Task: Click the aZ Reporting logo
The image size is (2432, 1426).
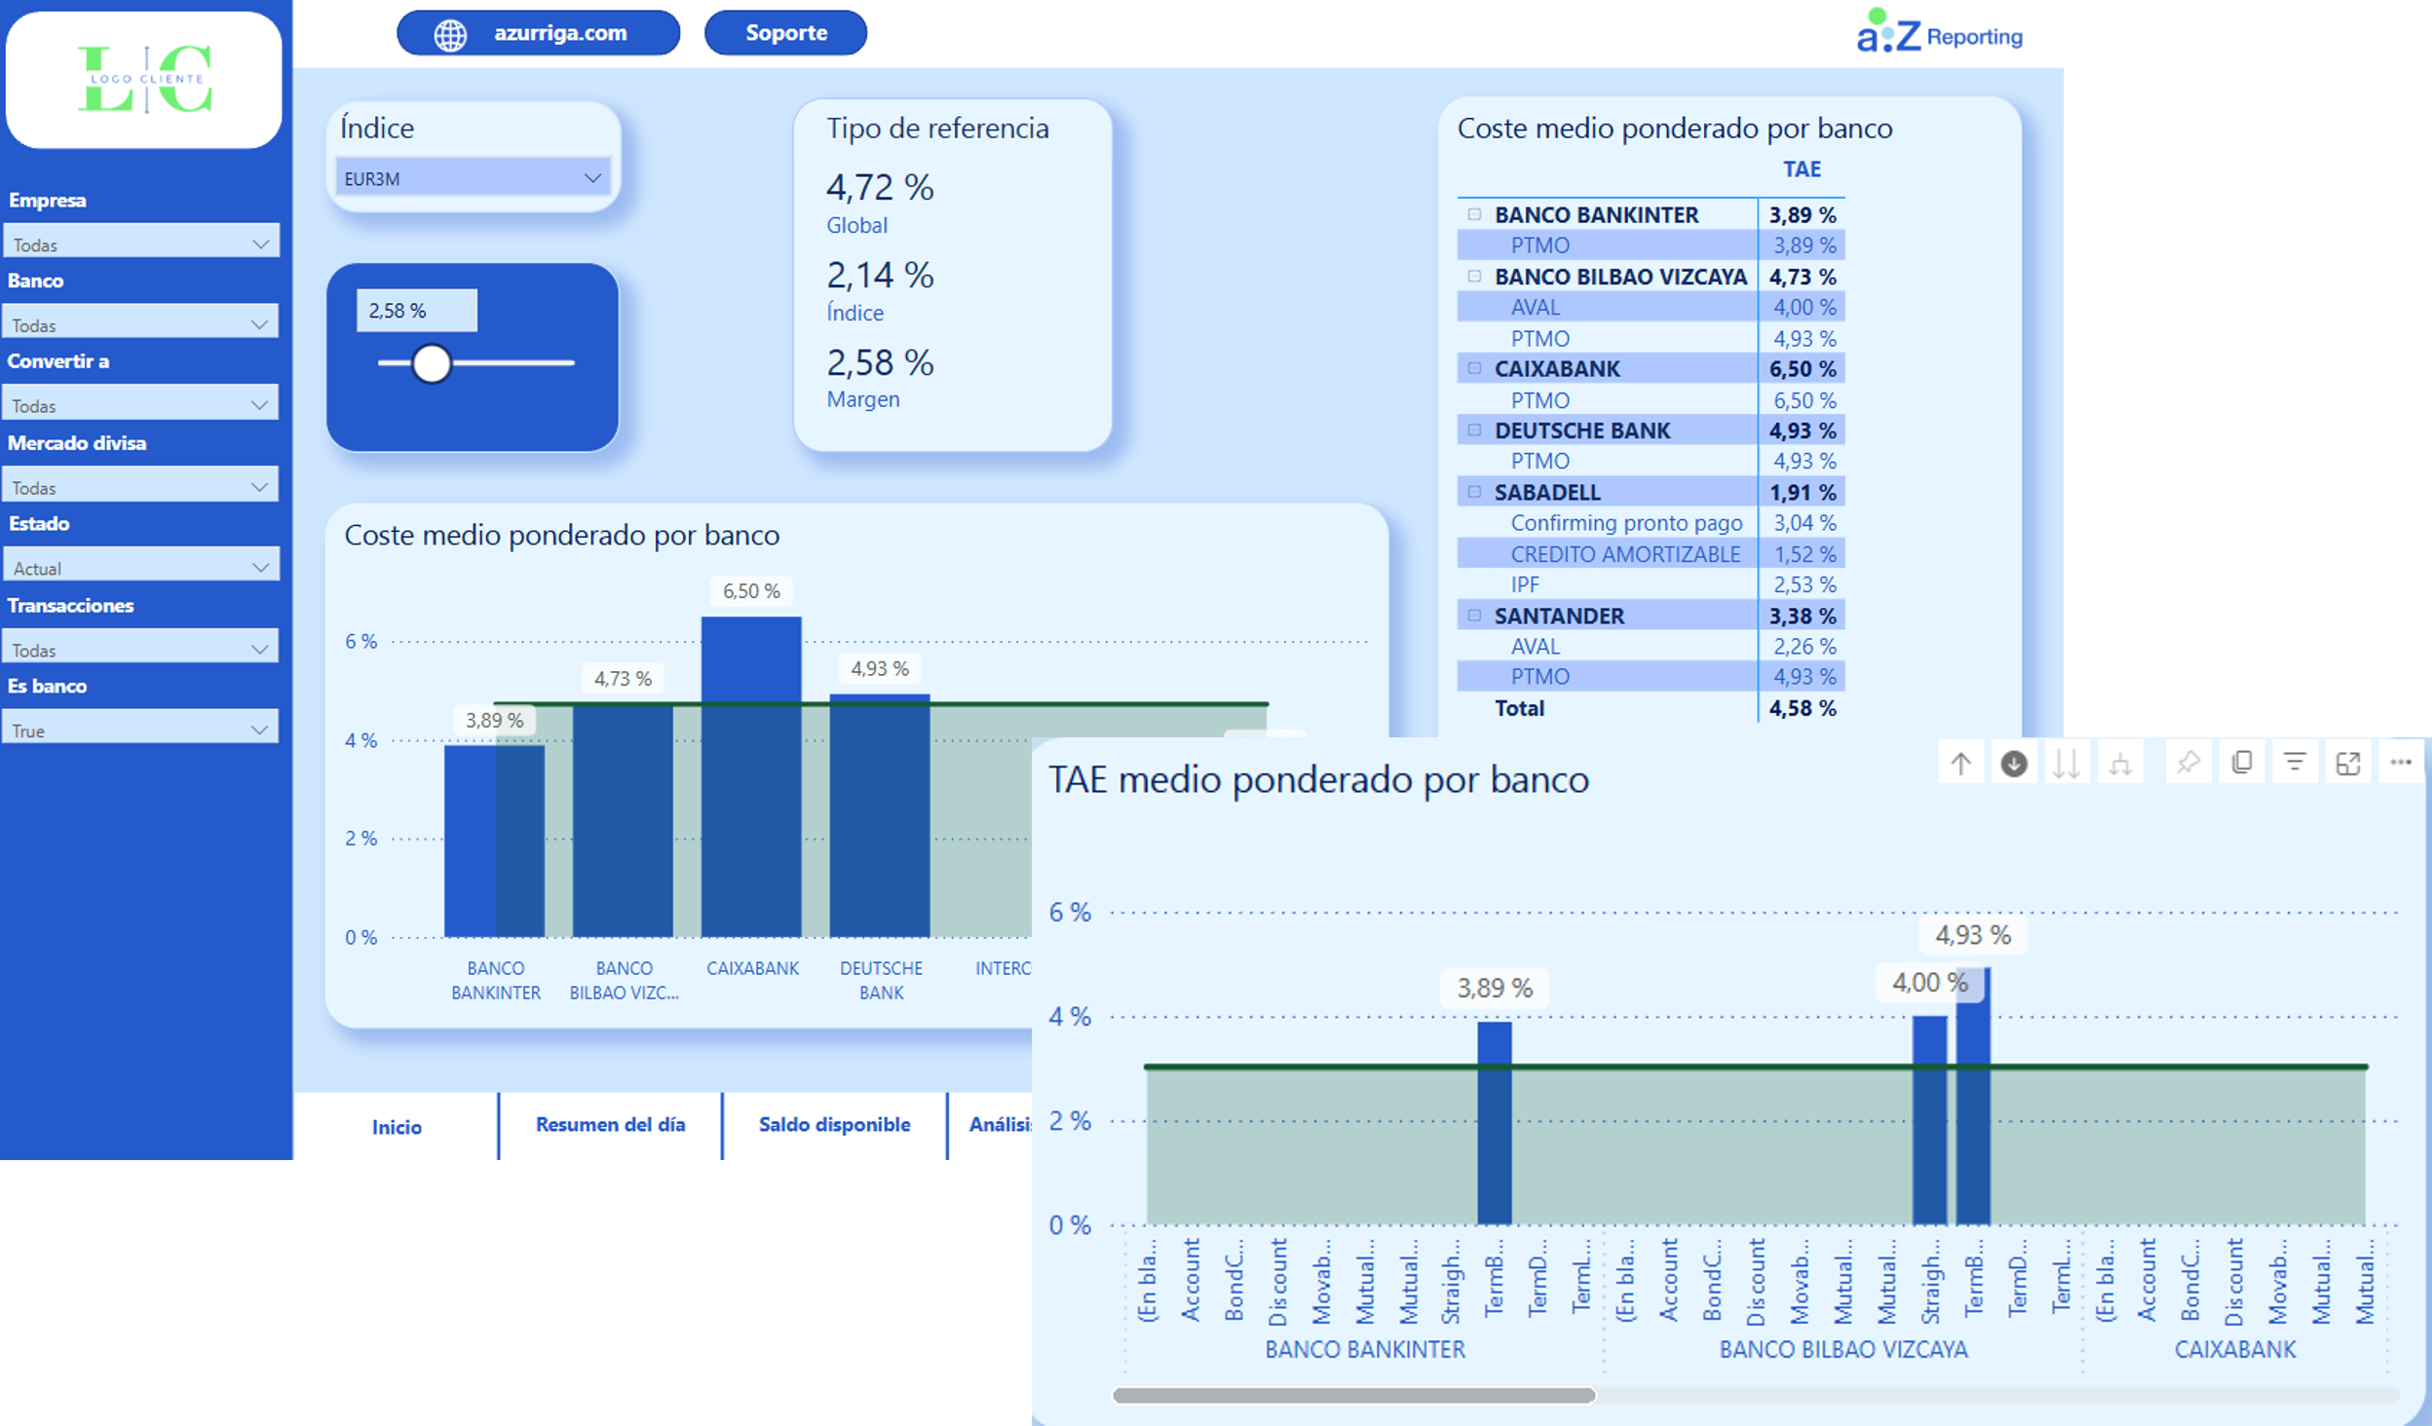Action: pos(1939,32)
